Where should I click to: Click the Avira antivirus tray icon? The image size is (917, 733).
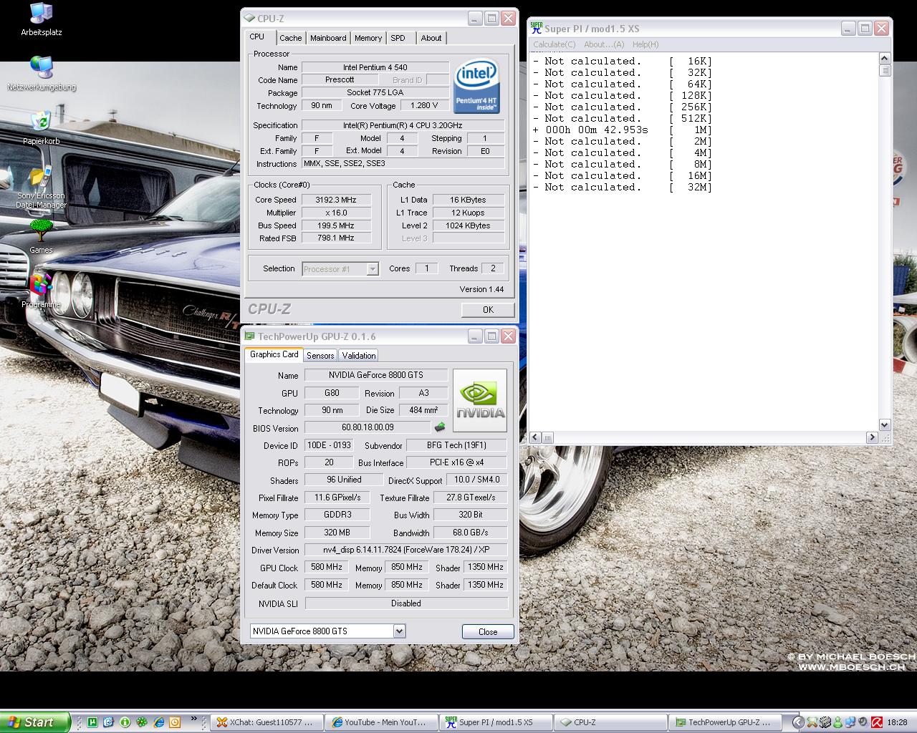[876, 722]
